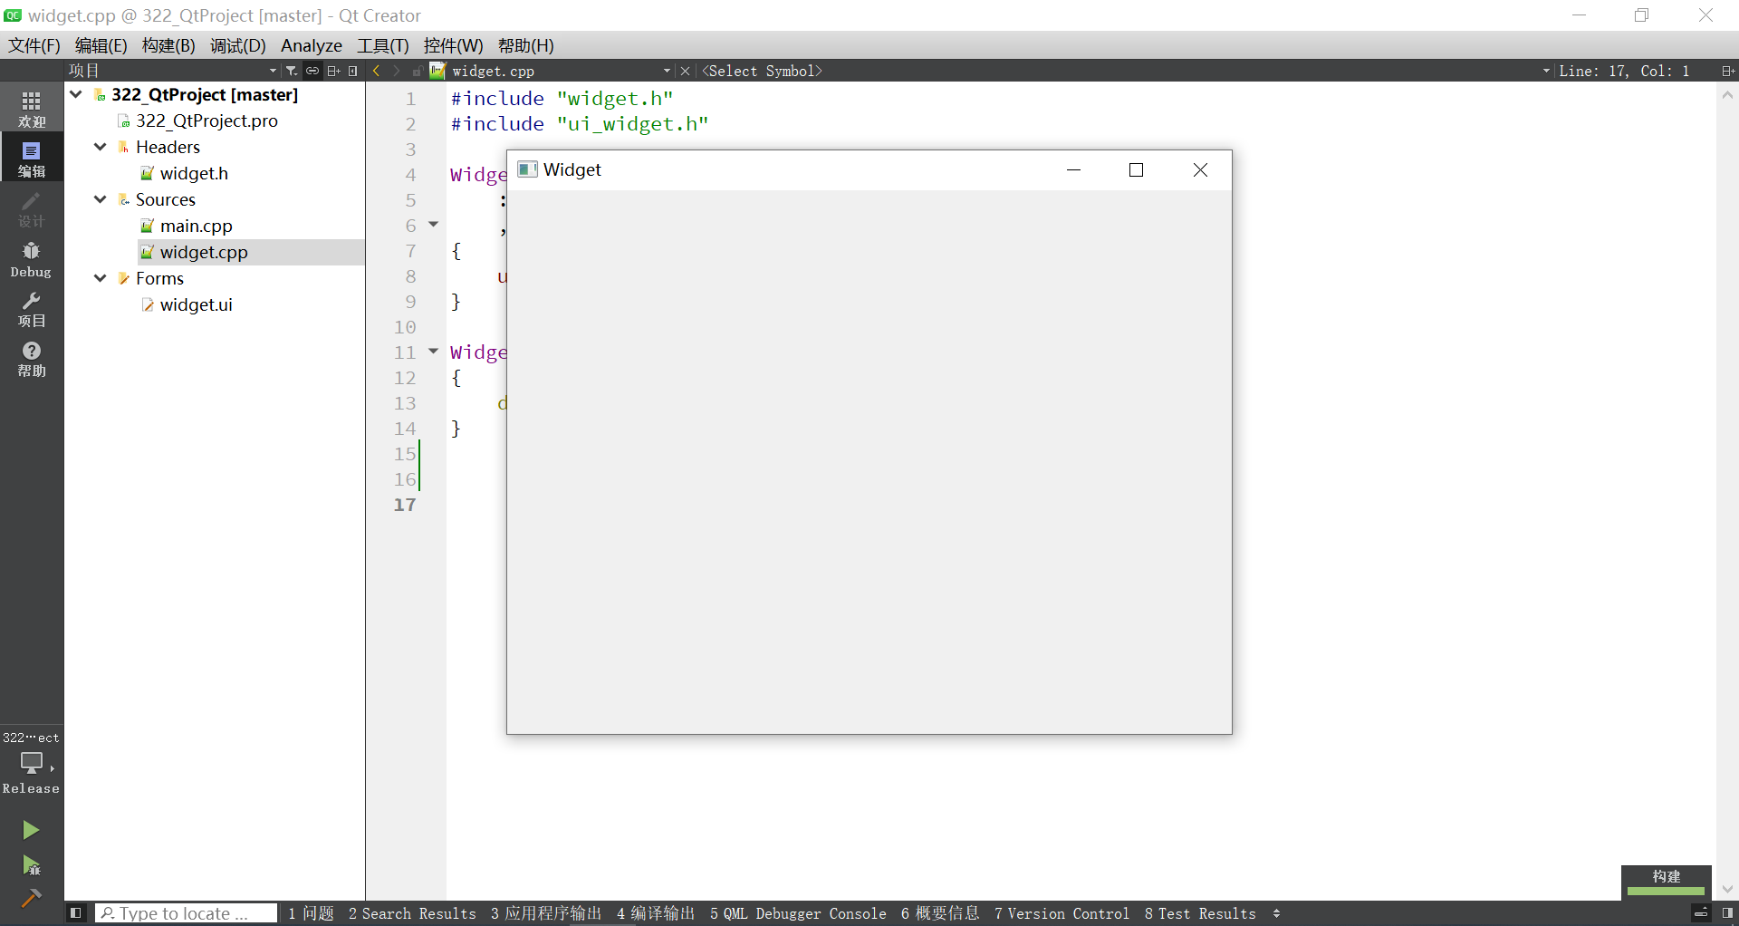Open the 项目 (Projects) mode in sidebar
The width and height of the screenshot is (1739, 926).
coord(32,309)
